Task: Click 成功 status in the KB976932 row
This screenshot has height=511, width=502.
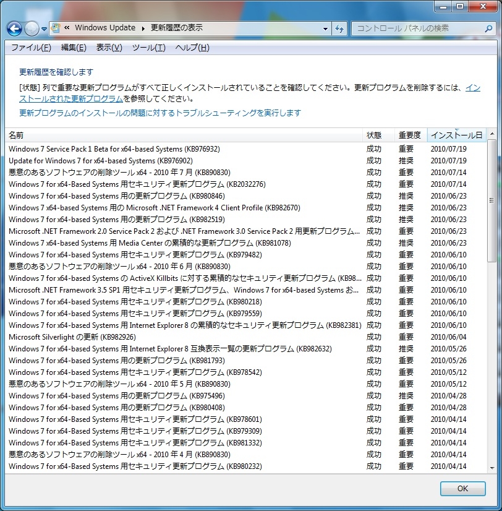Action: 373,149
